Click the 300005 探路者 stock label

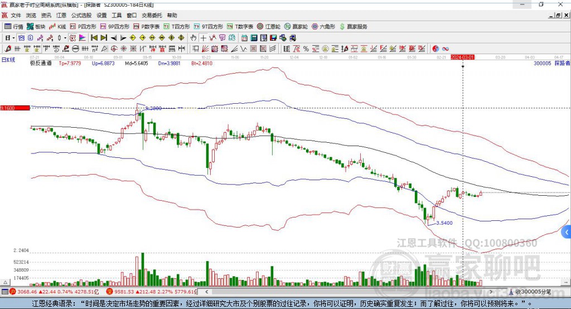point(551,64)
